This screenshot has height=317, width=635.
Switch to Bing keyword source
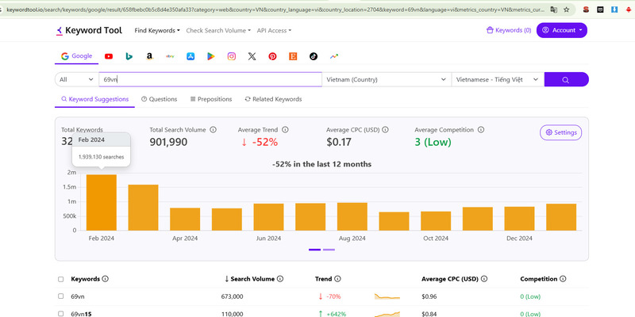coord(129,56)
